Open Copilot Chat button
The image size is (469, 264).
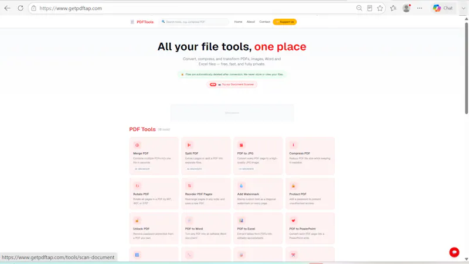(x=443, y=8)
